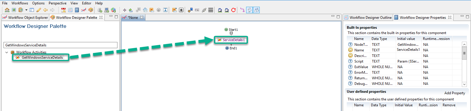
Task: Click the black plus box toolbar icon
Action: click(181, 10)
